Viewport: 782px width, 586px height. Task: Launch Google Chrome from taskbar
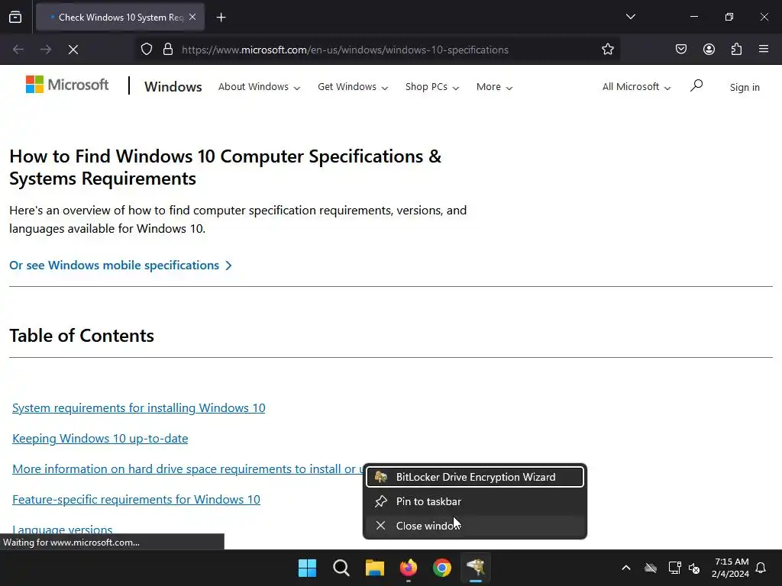(x=442, y=568)
